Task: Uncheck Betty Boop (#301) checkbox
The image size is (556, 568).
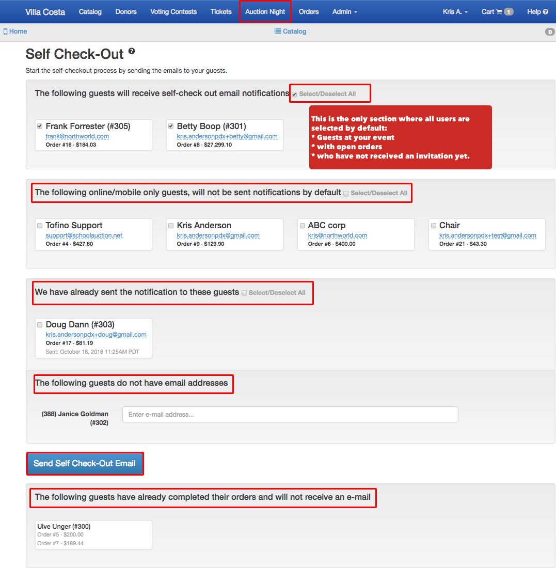Action: tap(171, 126)
